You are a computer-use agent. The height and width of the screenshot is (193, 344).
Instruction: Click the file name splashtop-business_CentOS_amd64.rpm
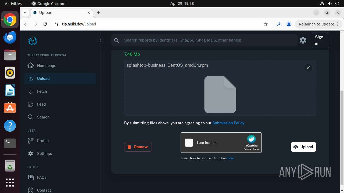point(167,65)
